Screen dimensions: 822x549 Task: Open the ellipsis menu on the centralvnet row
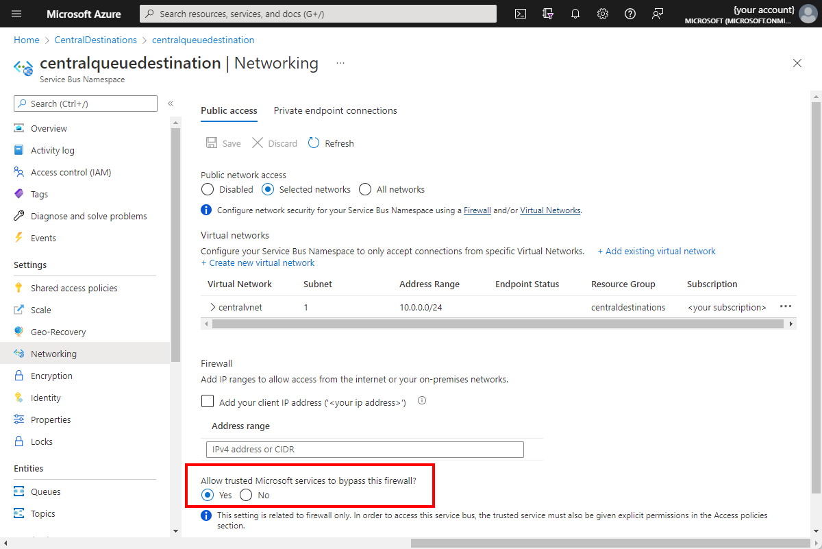tap(785, 306)
